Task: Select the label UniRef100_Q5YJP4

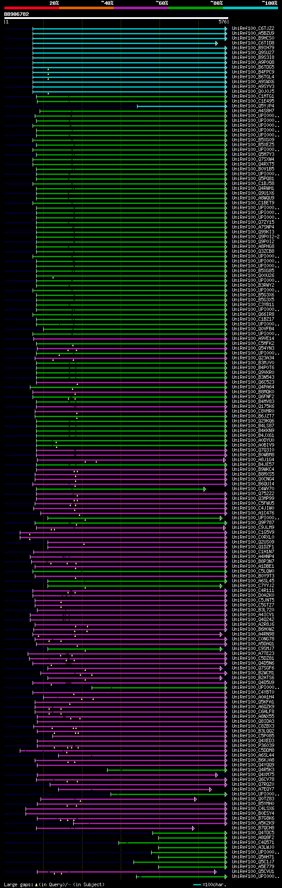Action: 253,106
